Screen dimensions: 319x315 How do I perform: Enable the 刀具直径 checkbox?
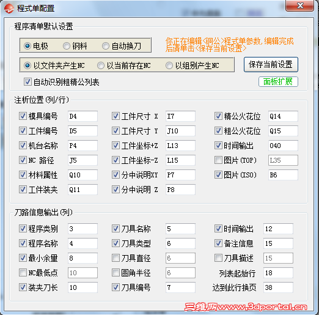point(116,258)
